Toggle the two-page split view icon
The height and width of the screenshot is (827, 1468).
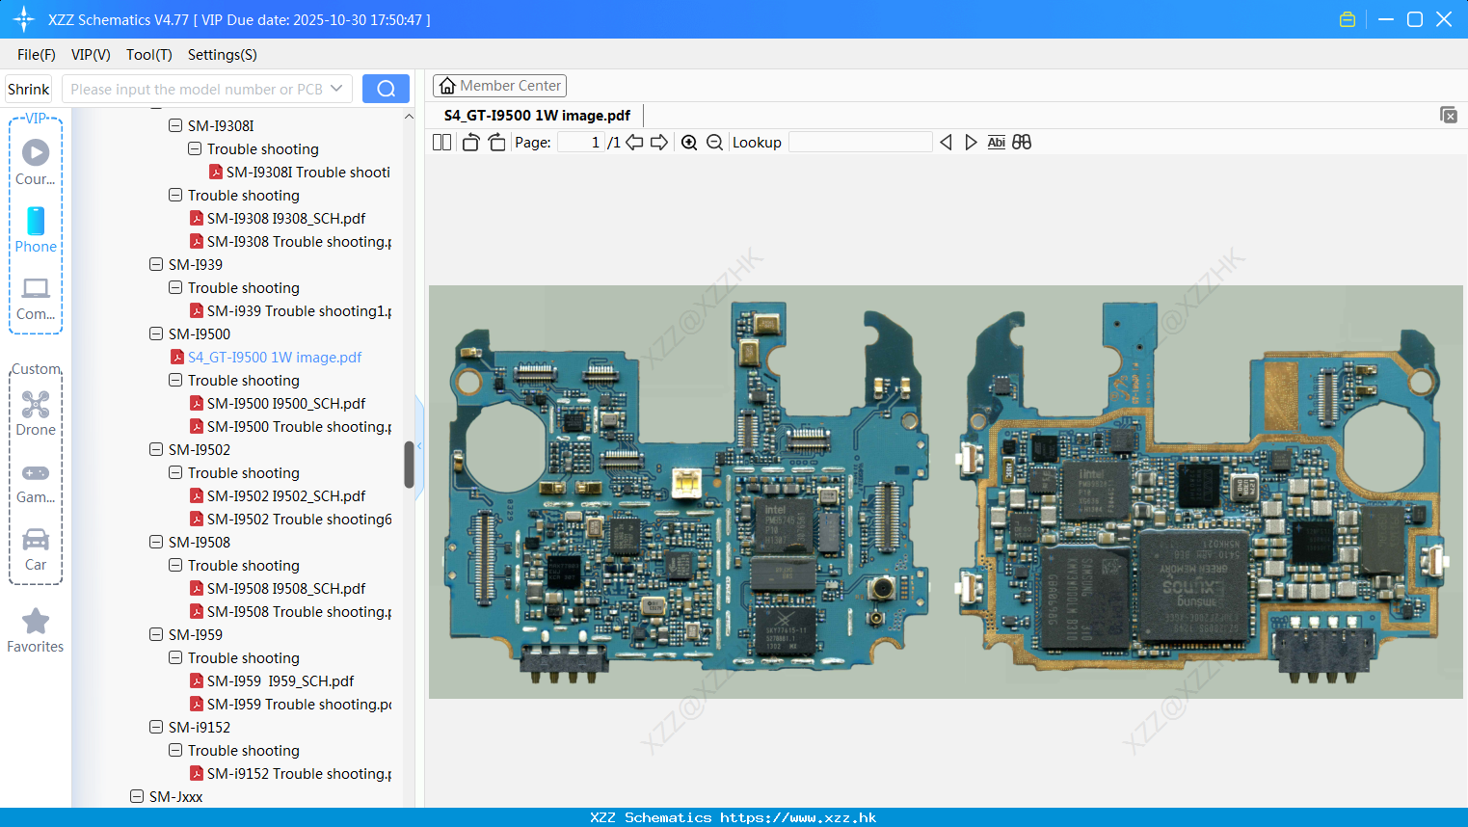441,142
